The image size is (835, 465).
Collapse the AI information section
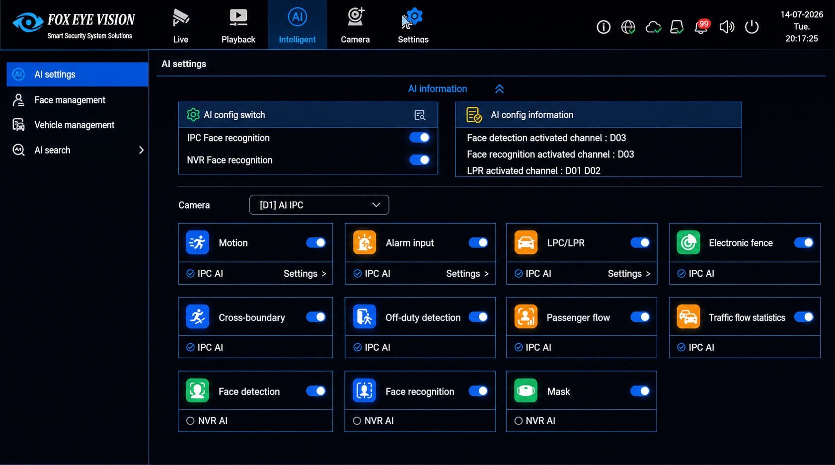tap(499, 89)
